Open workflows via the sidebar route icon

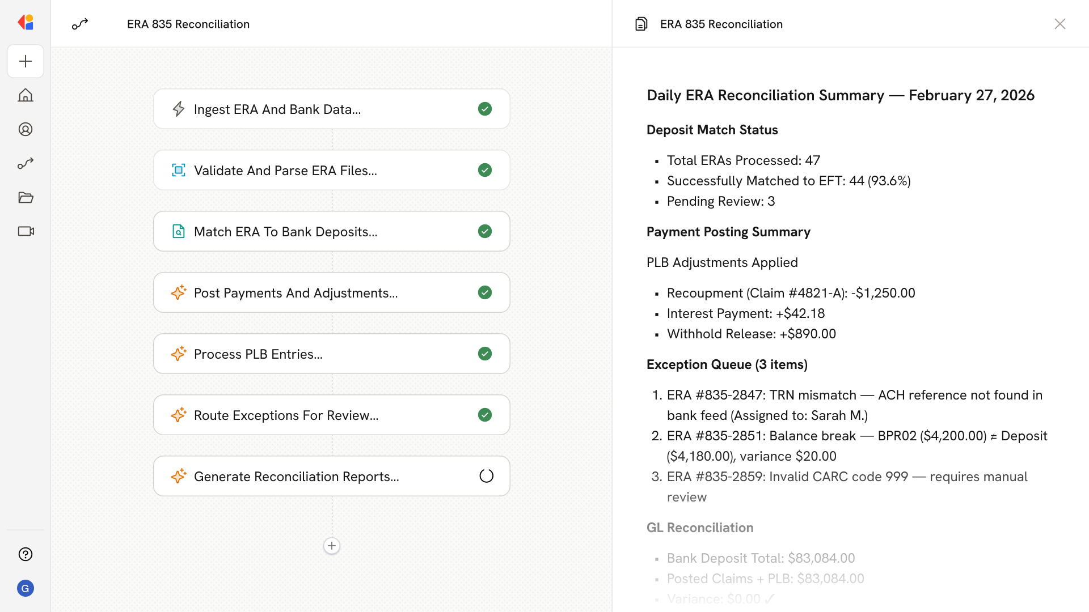[26, 163]
